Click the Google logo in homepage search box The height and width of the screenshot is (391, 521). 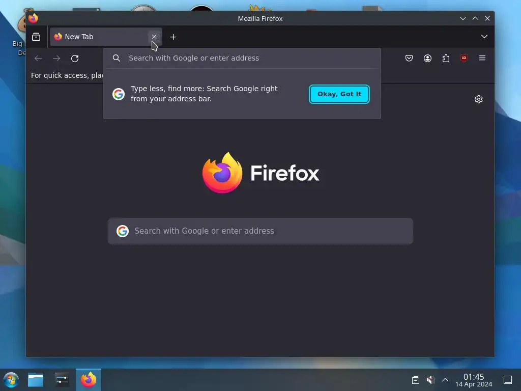[x=123, y=231]
